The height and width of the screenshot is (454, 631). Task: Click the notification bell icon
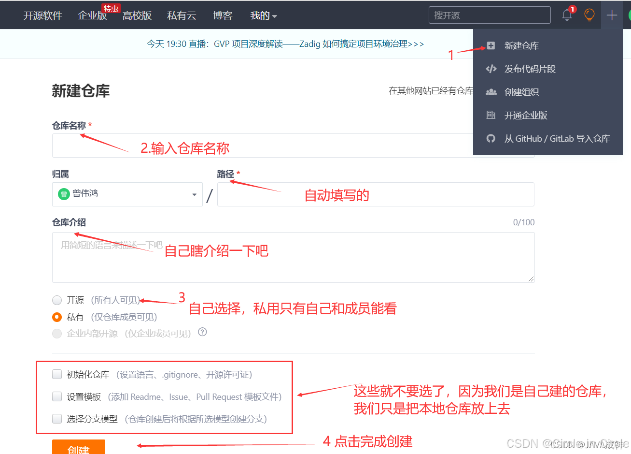pyautogui.click(x=567, y=15)
